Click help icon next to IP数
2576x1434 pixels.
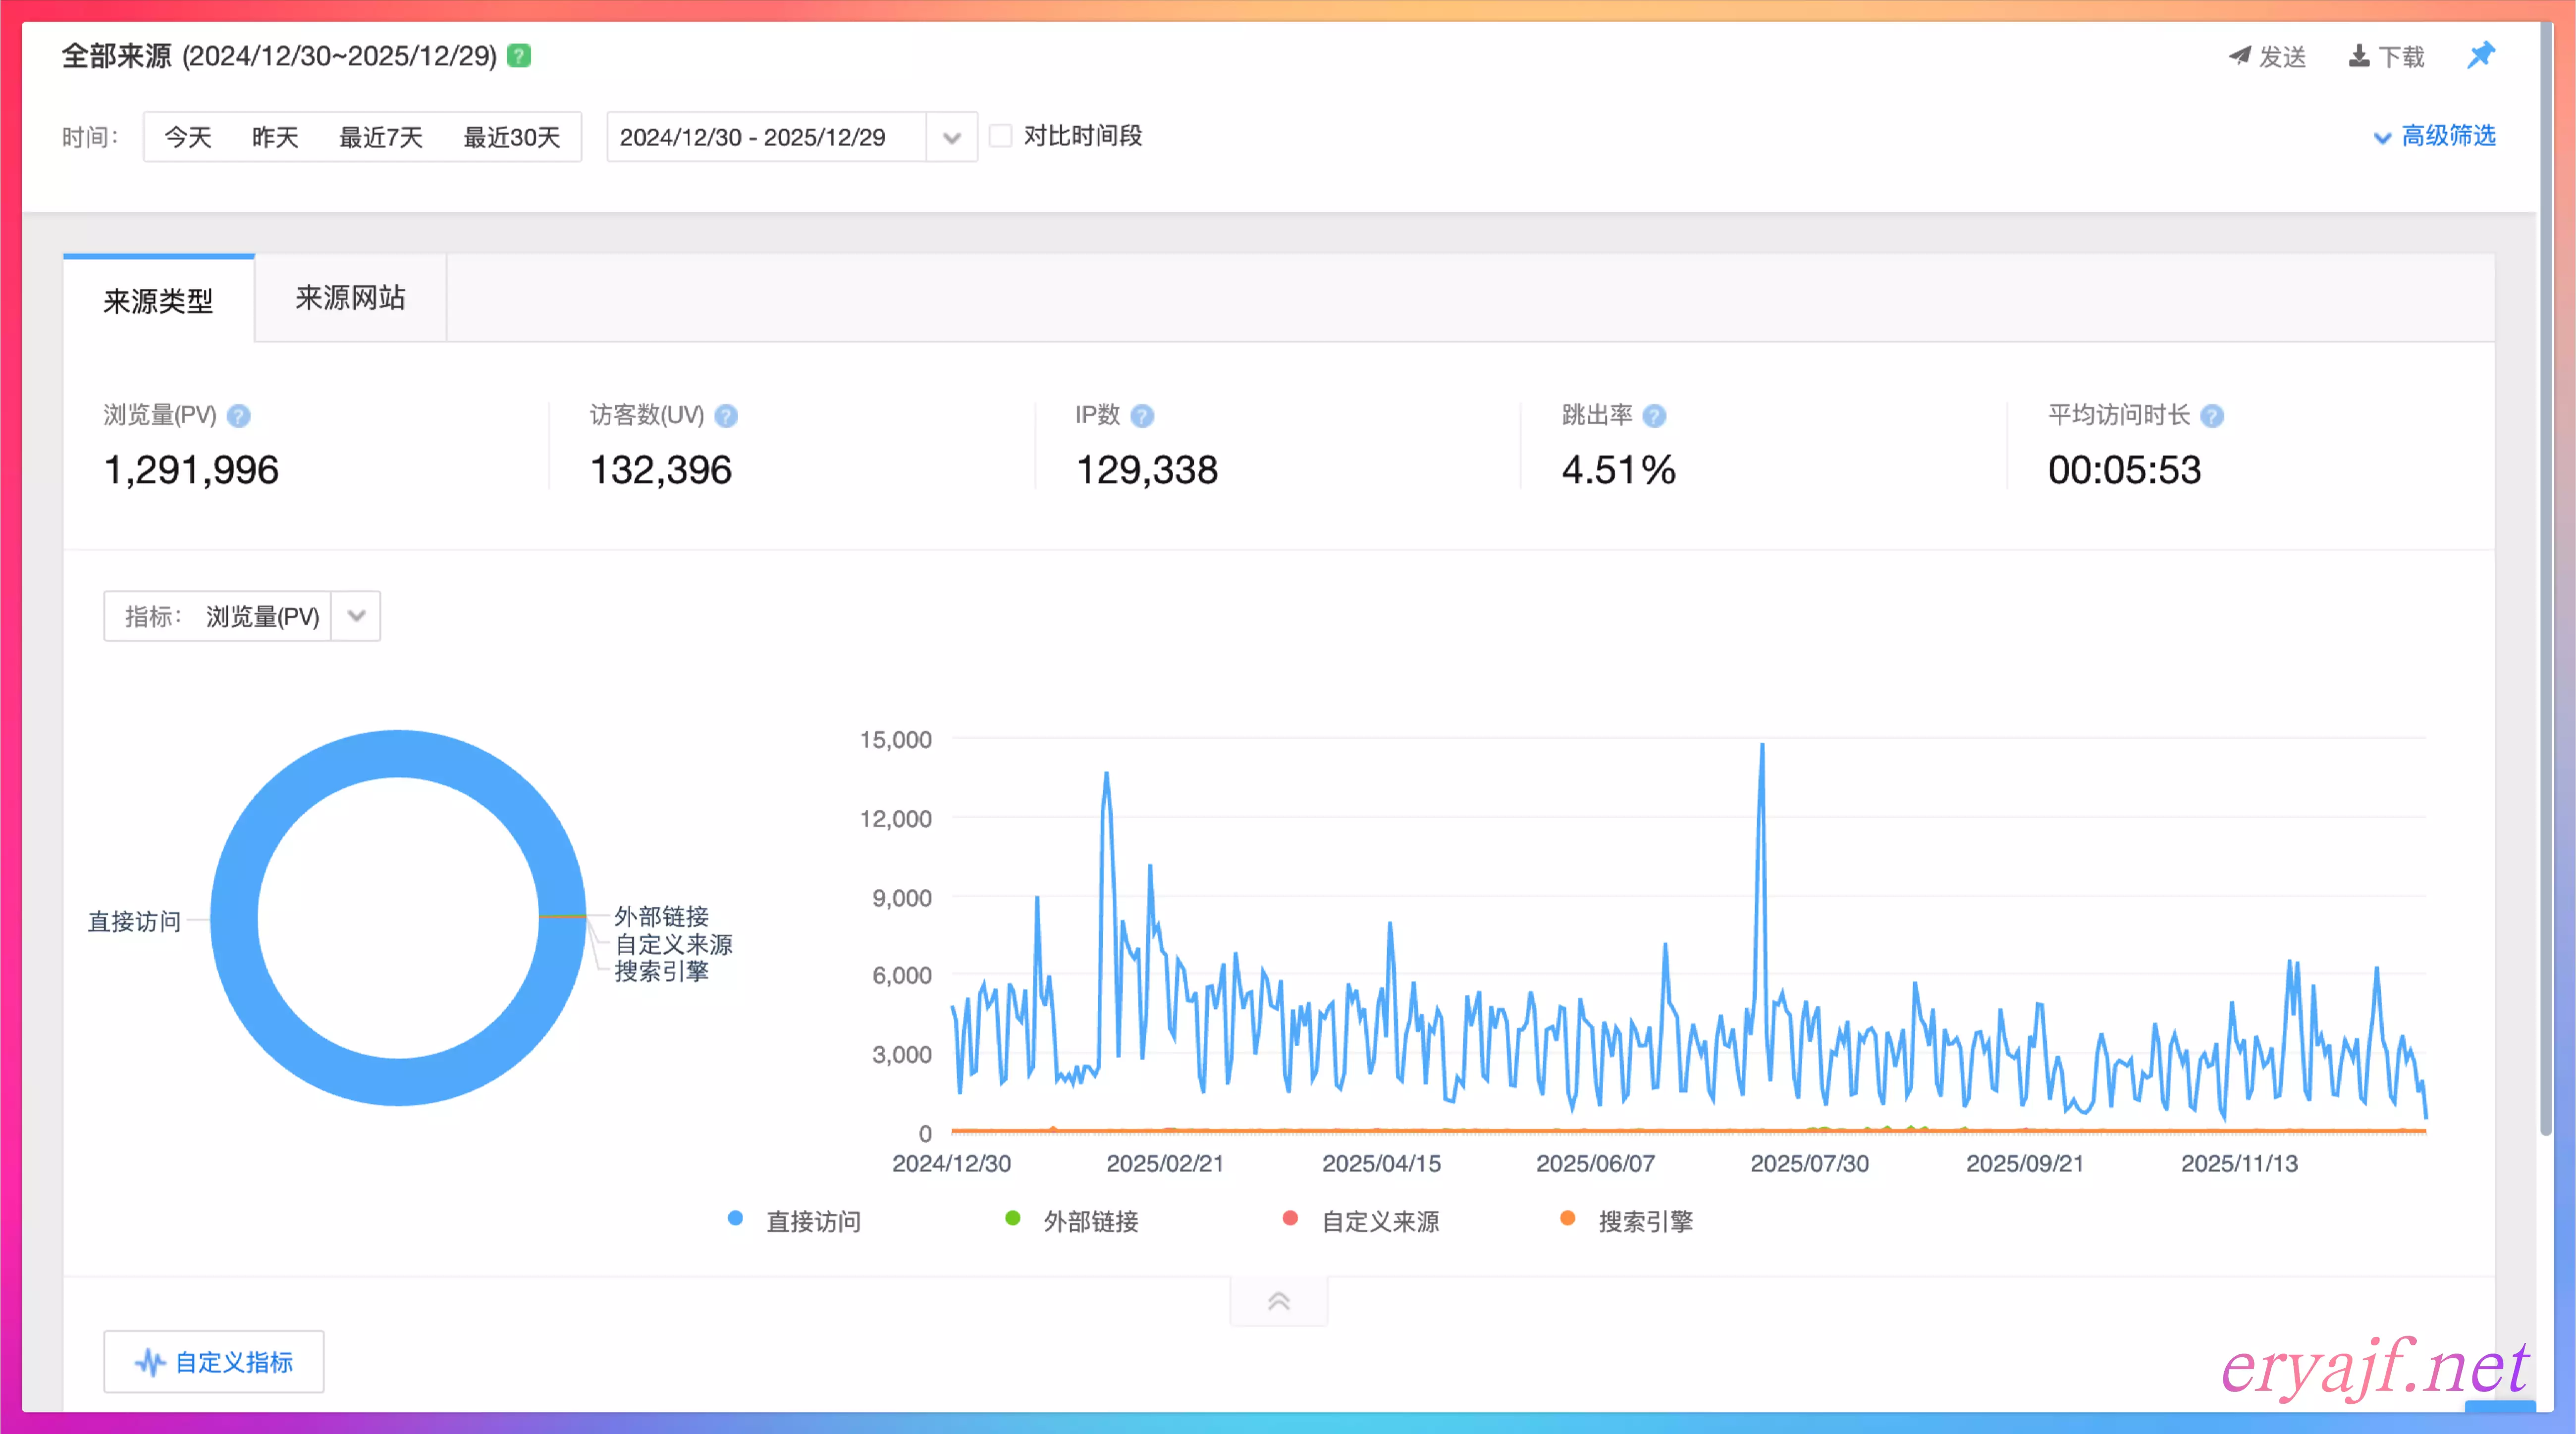click(1142, 416)
